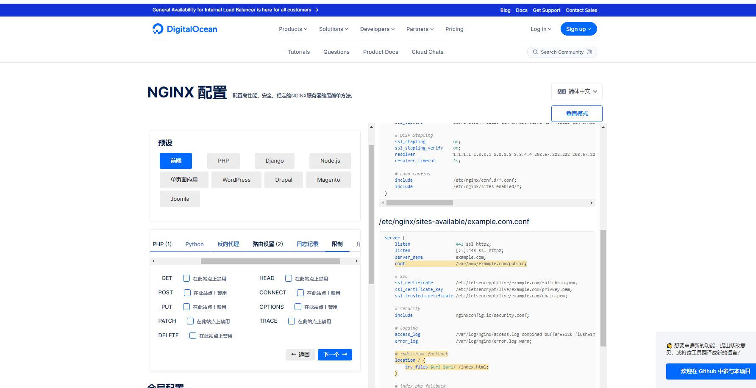Expand the Solutions menu

coord(334,29)
